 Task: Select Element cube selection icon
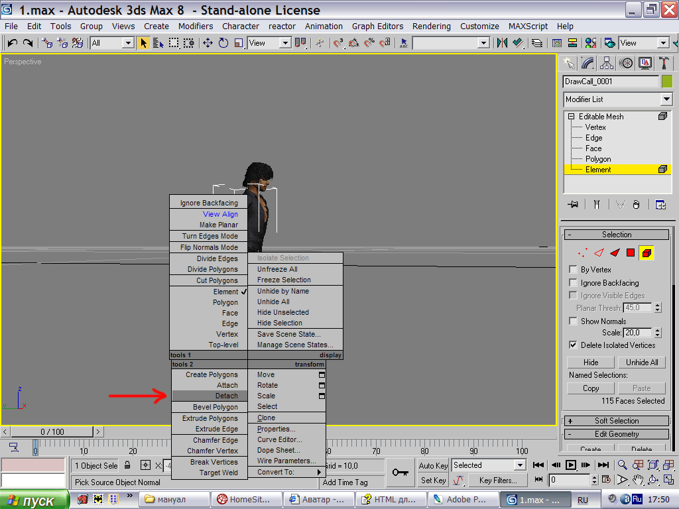coord(647,253)
